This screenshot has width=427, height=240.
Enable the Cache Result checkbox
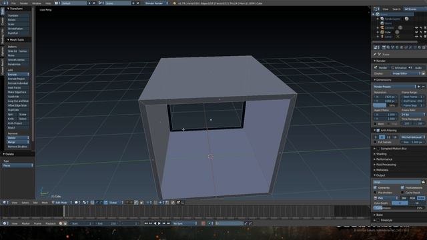[402, 193]
